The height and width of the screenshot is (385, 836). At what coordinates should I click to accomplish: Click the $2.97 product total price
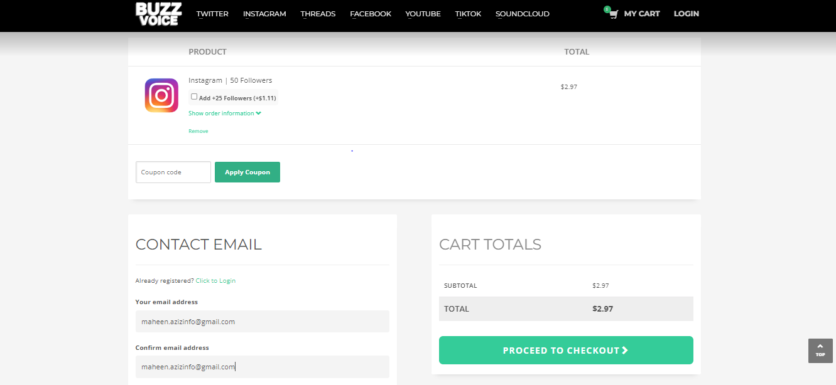coord(569,87)
